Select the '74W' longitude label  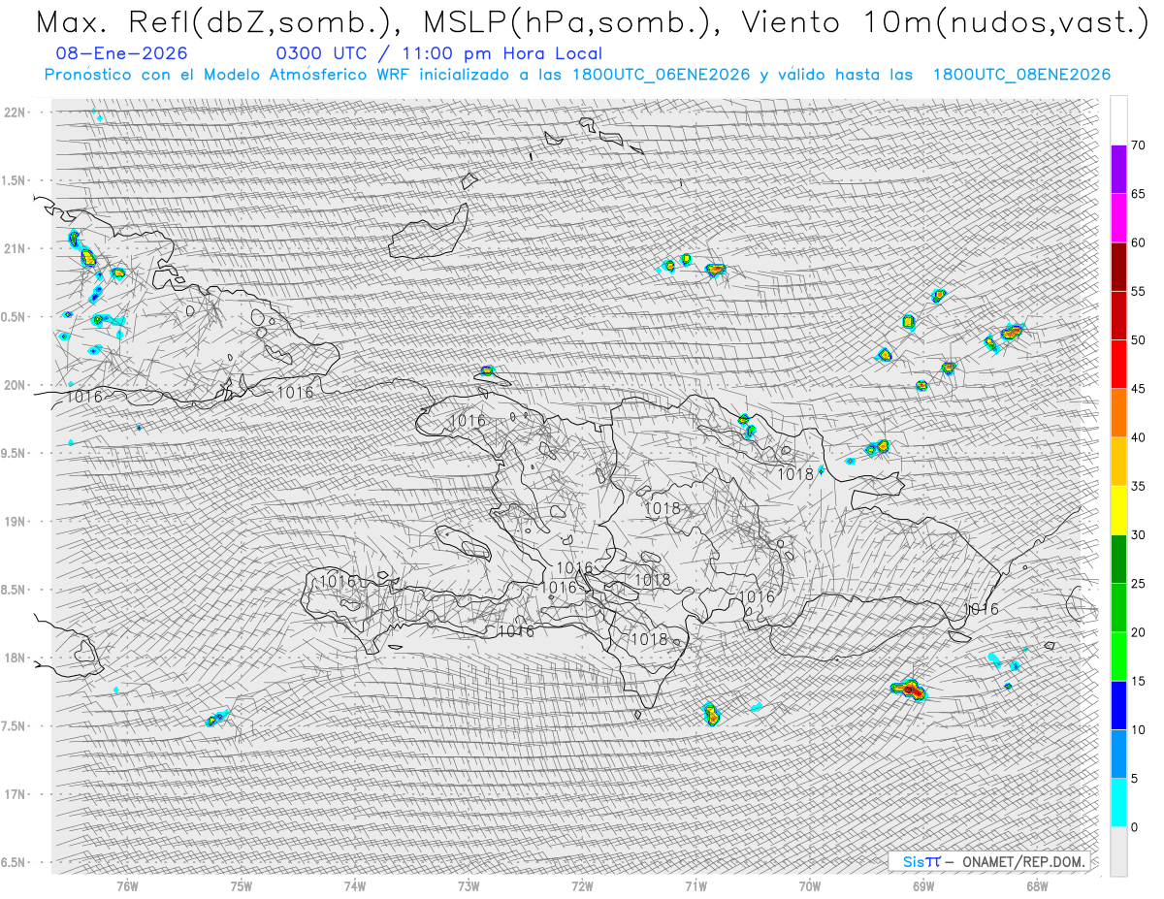[x=355, y=886]
